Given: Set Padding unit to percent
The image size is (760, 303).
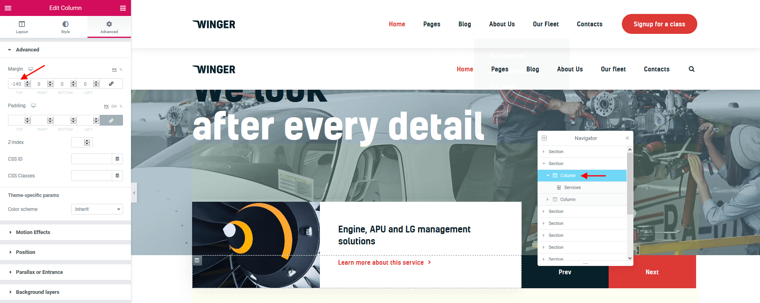Looking at the screenshot, I should pyautogui.click(x=121, y=106).
